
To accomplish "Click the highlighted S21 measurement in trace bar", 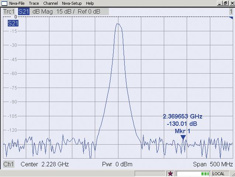I will pyautogui.click(x=24, y=11).
